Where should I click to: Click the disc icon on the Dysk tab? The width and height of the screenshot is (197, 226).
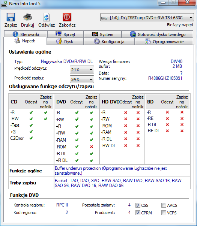tap(59, 41)
